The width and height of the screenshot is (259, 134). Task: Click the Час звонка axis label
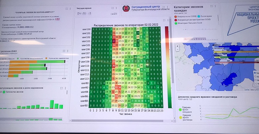[126, 114]
